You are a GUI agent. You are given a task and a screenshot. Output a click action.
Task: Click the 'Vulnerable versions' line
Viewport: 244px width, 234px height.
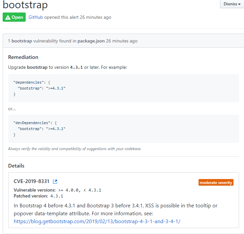57,190
